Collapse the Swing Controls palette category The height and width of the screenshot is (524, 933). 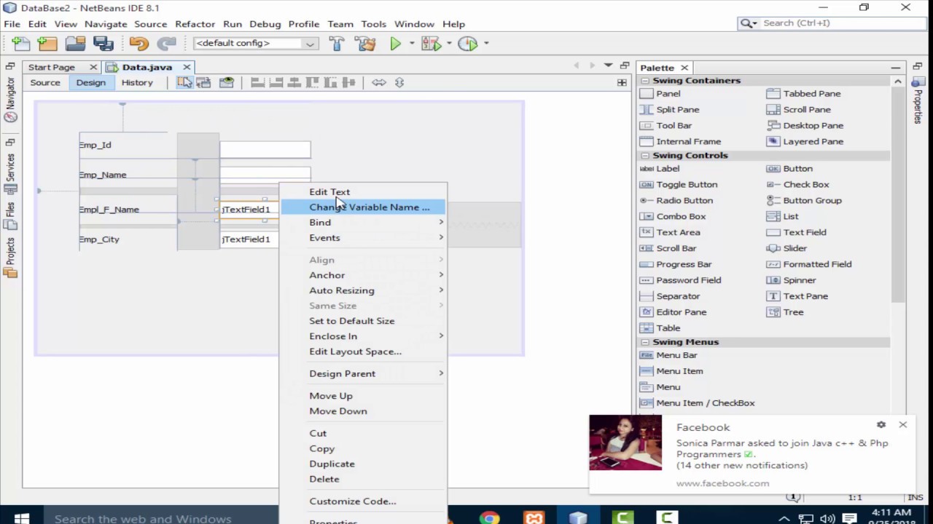[x=645, y=156]
